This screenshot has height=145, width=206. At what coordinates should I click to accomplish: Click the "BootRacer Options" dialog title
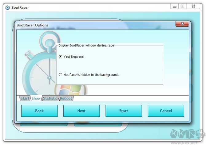33,25
